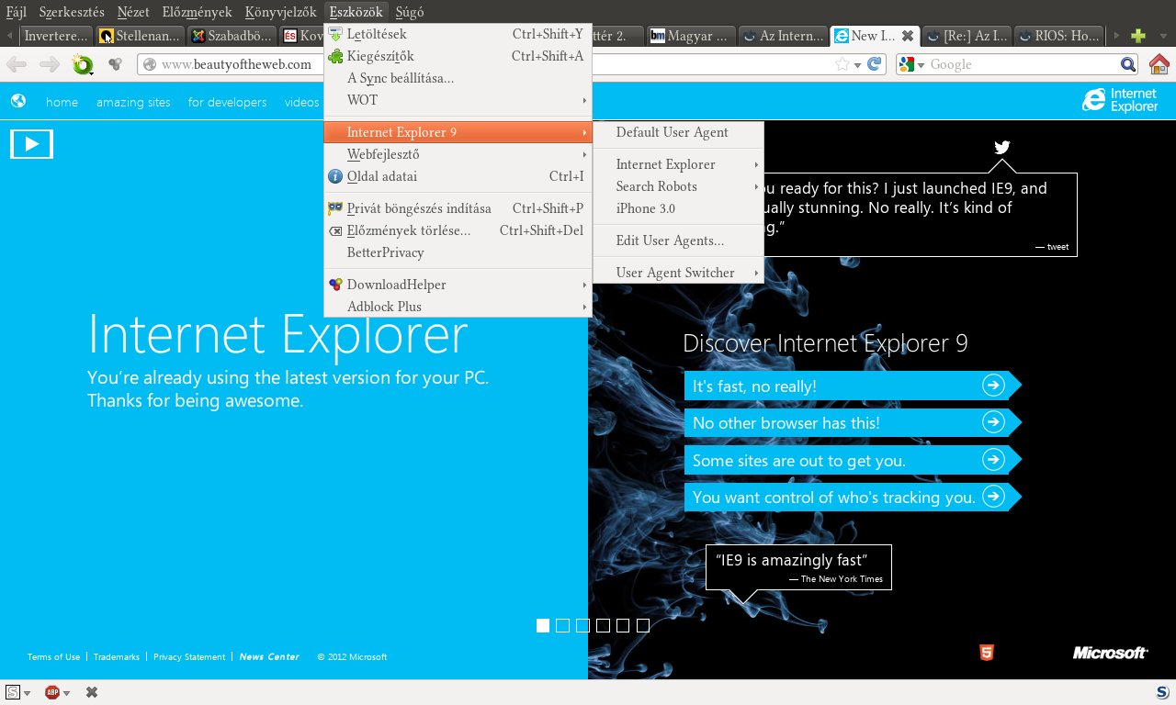The height and width of the screenshot is (705, 1176).
Task: Expand the User Agent Switcher submenu
Action: 678,273
